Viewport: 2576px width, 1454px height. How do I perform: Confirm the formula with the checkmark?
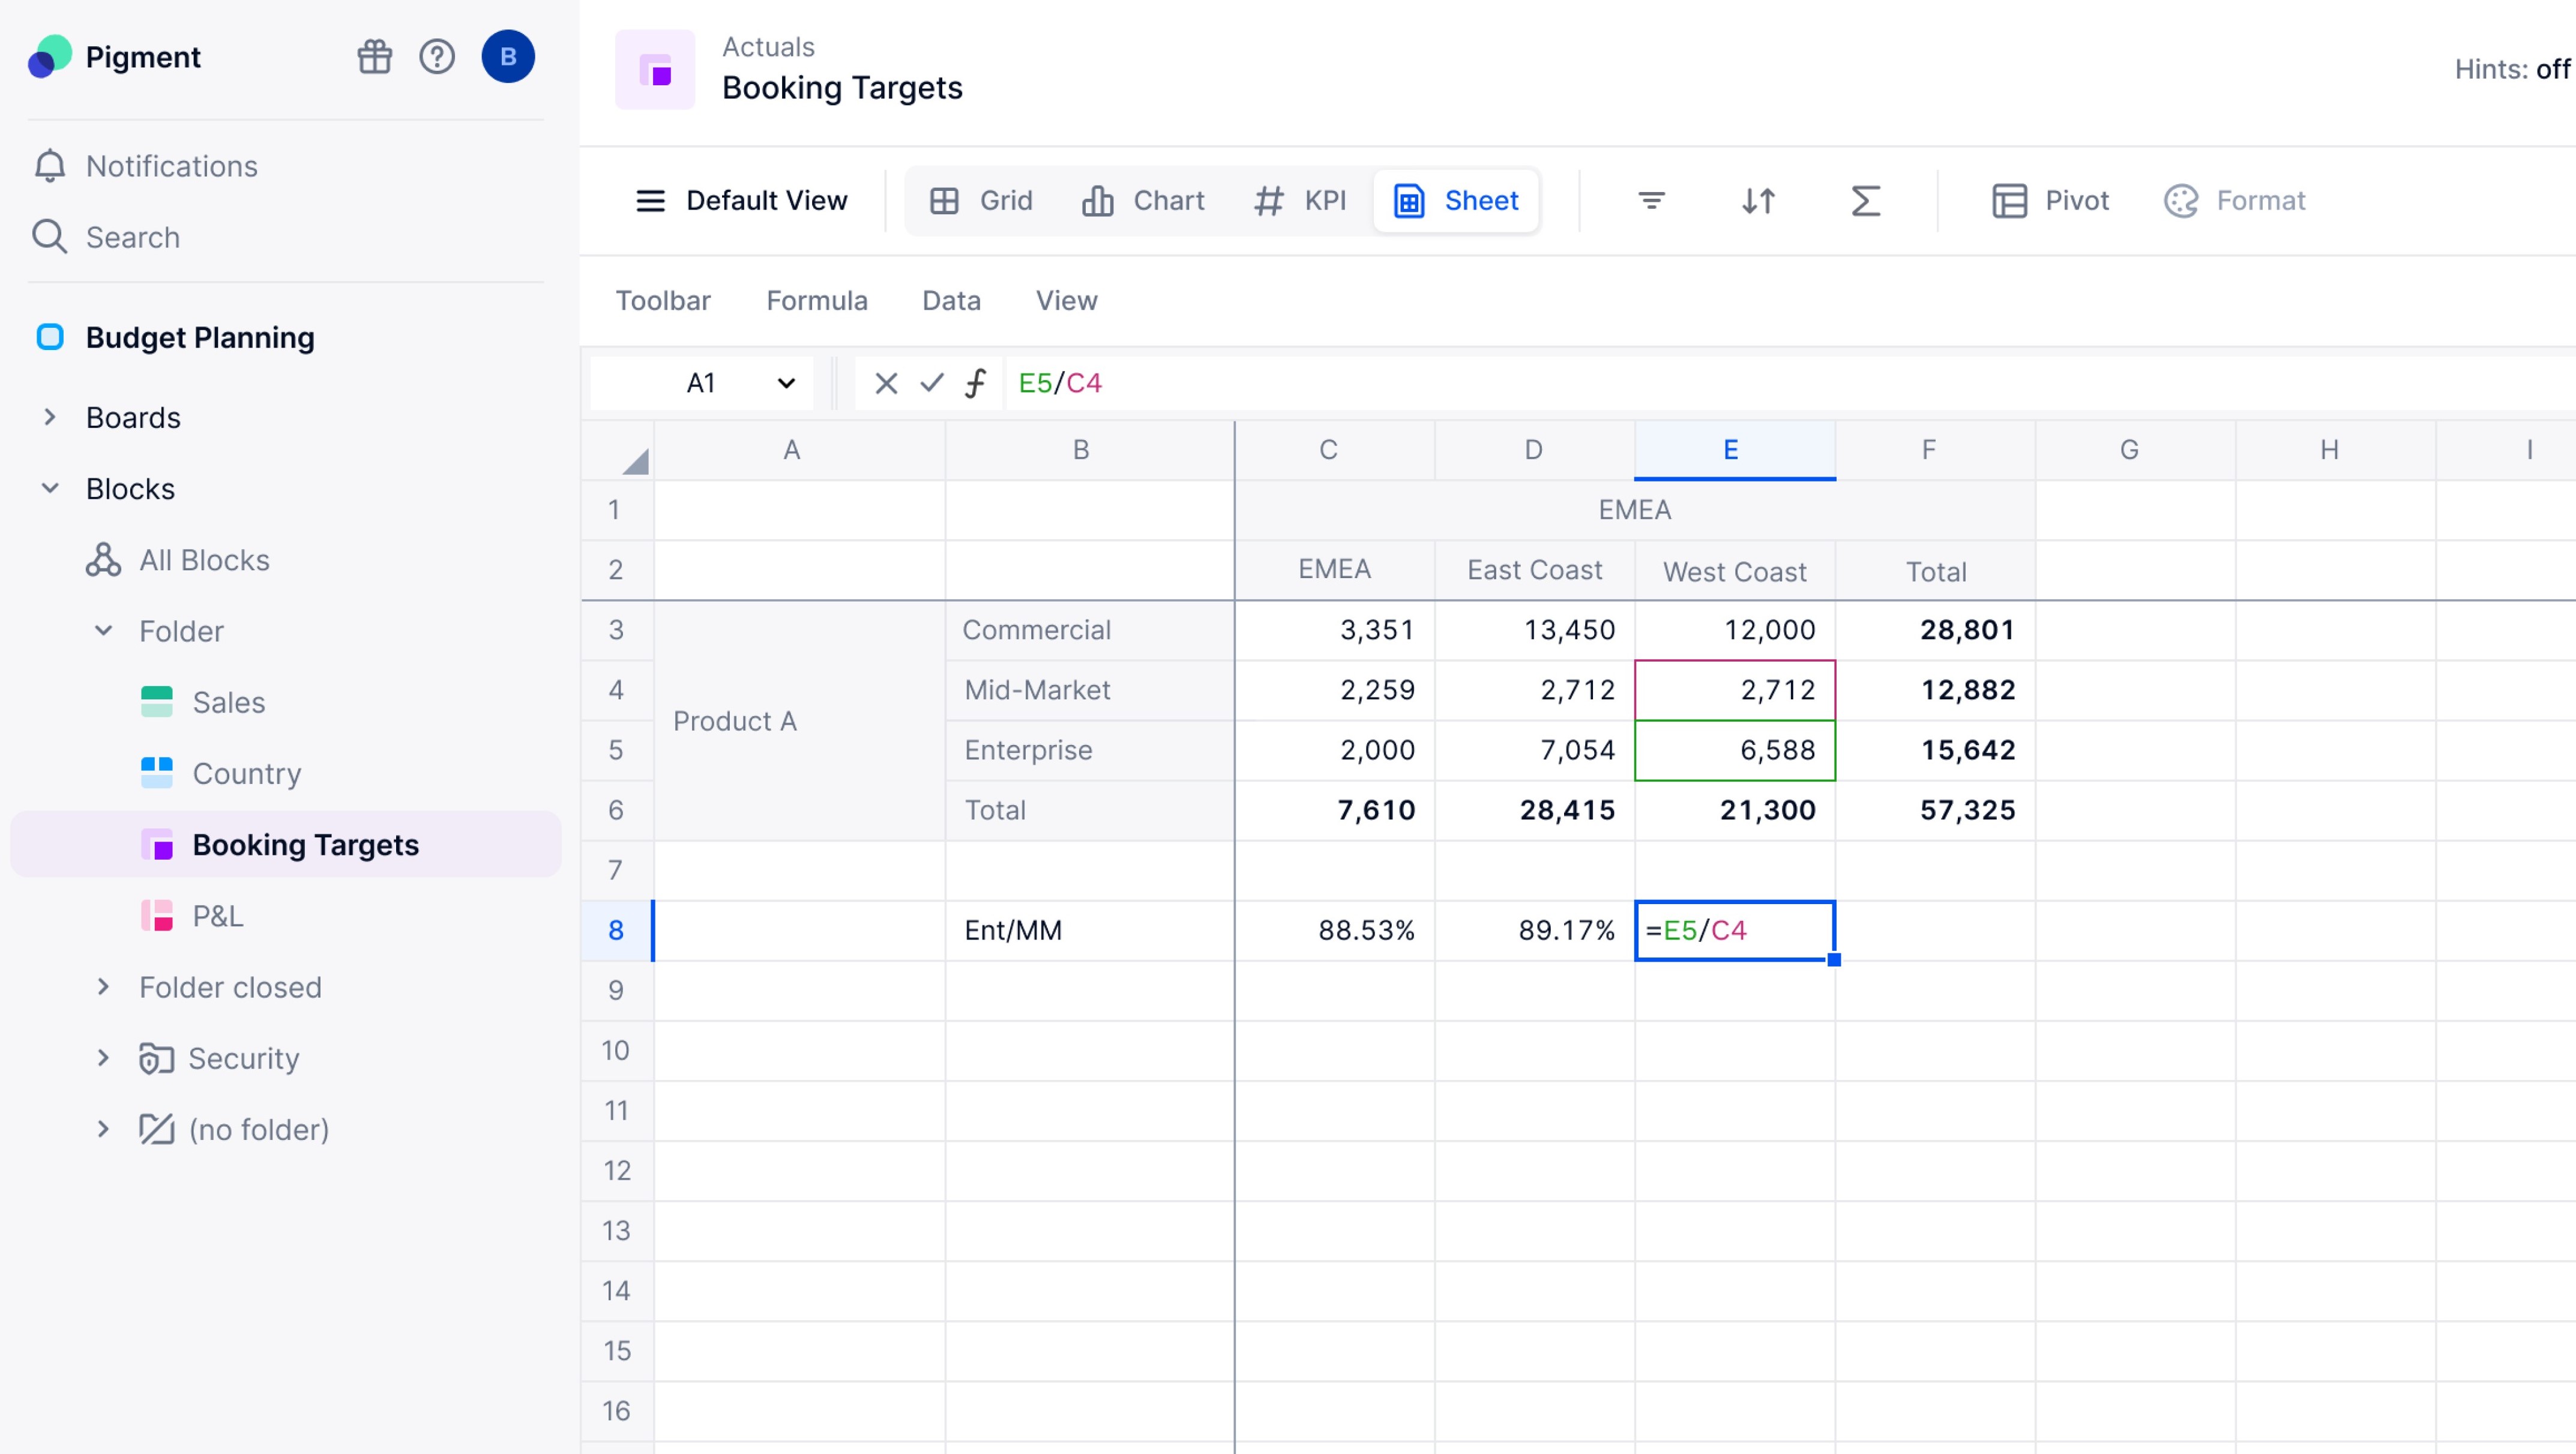point(930,383)
